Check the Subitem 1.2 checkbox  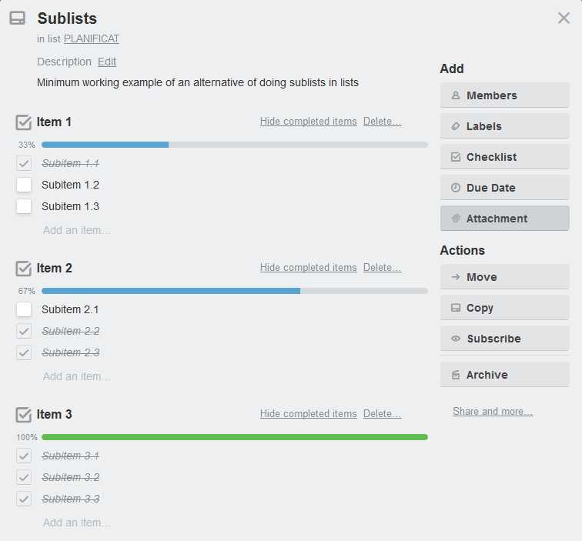(24, 185)
